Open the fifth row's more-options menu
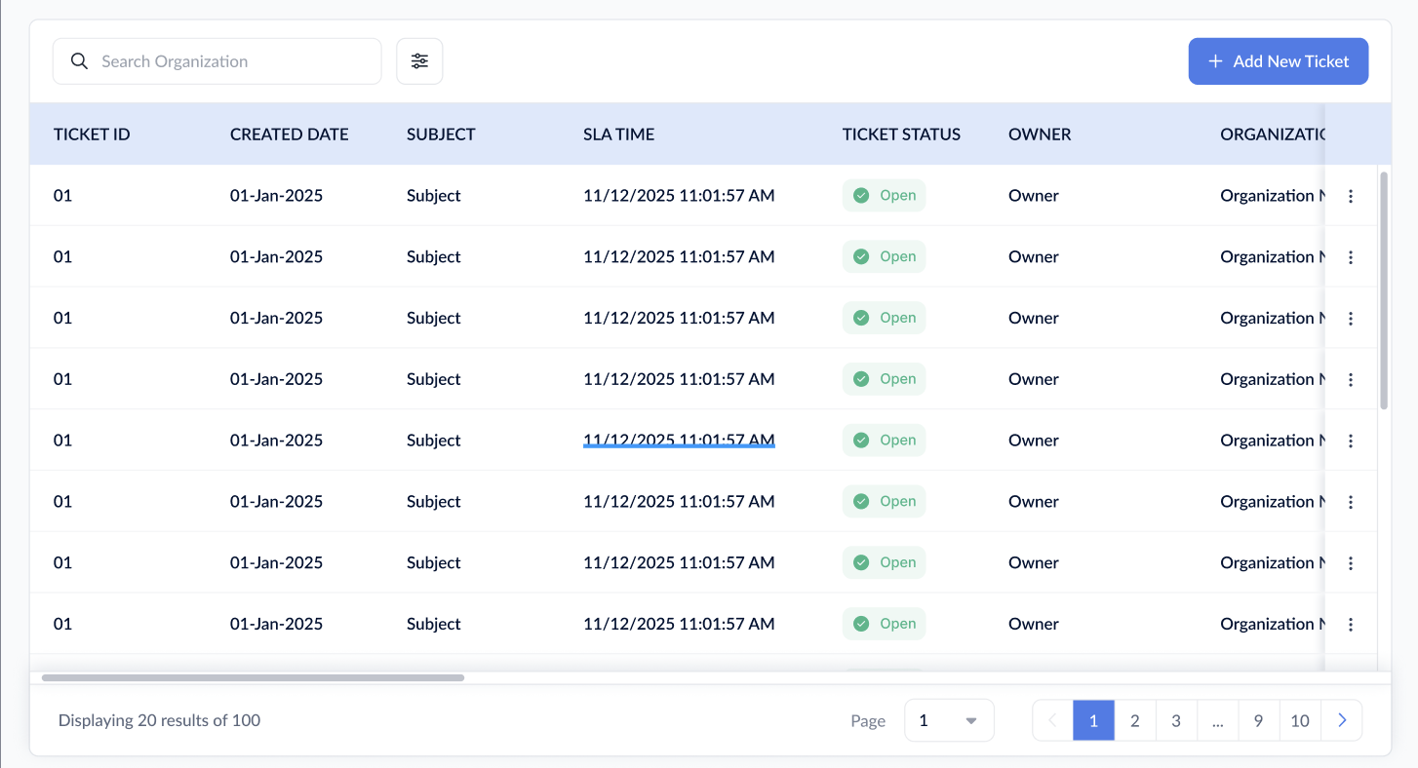The width and height of the screenshot is (1418, 768). [x=1351, y=441]
